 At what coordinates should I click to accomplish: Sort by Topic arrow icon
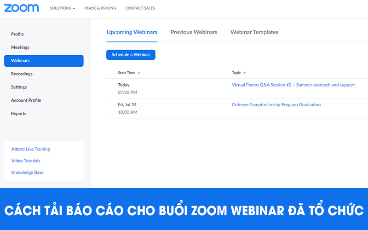click(x=245, y=73)
